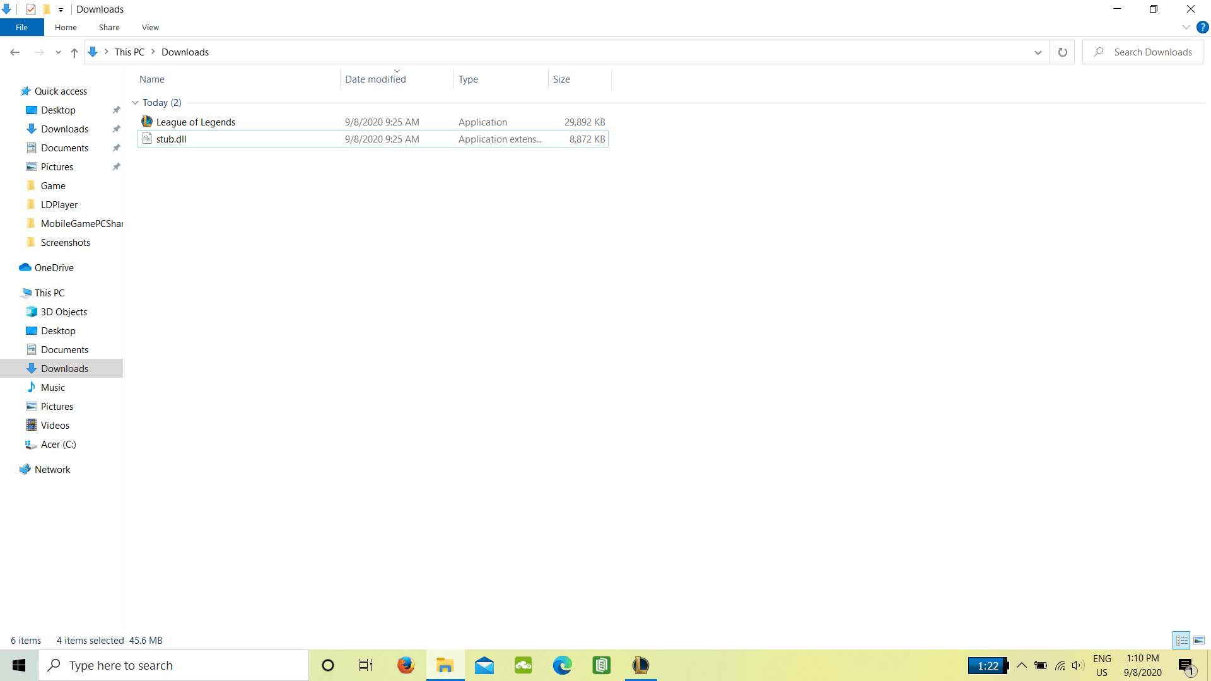Open the volume control in system tray
1211x681 pixels.
click(1078, 665)
